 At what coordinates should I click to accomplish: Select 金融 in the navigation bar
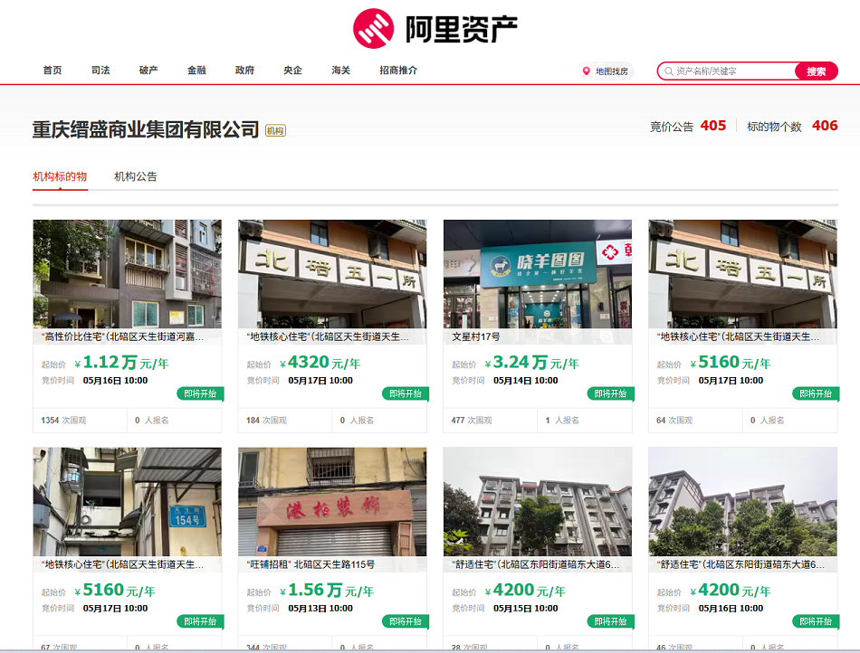197,71
